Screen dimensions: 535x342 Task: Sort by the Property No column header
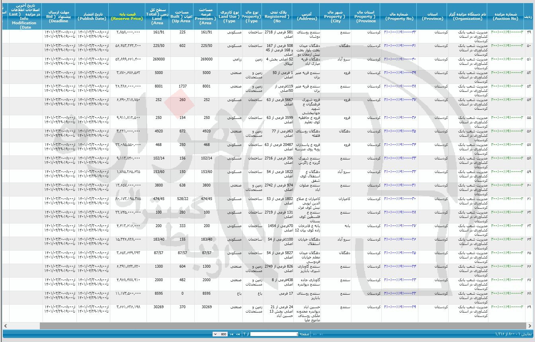(398, 16)
